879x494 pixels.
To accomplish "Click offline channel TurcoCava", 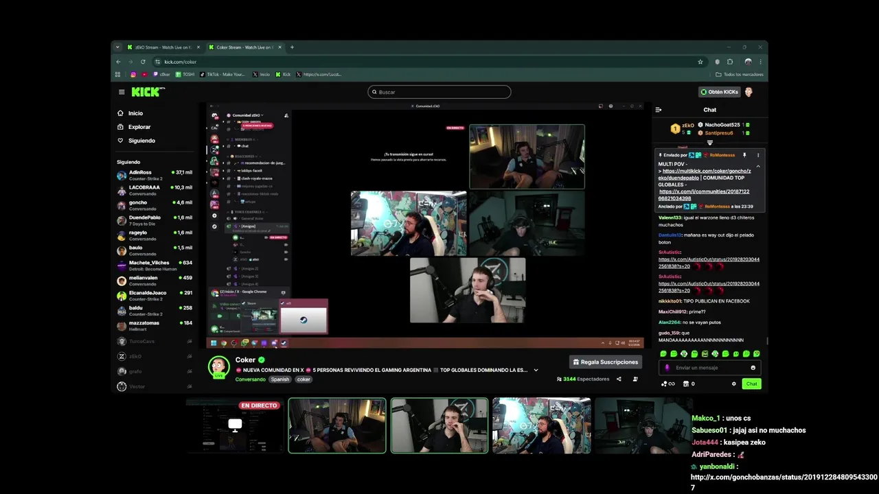I will click(155, 341).
